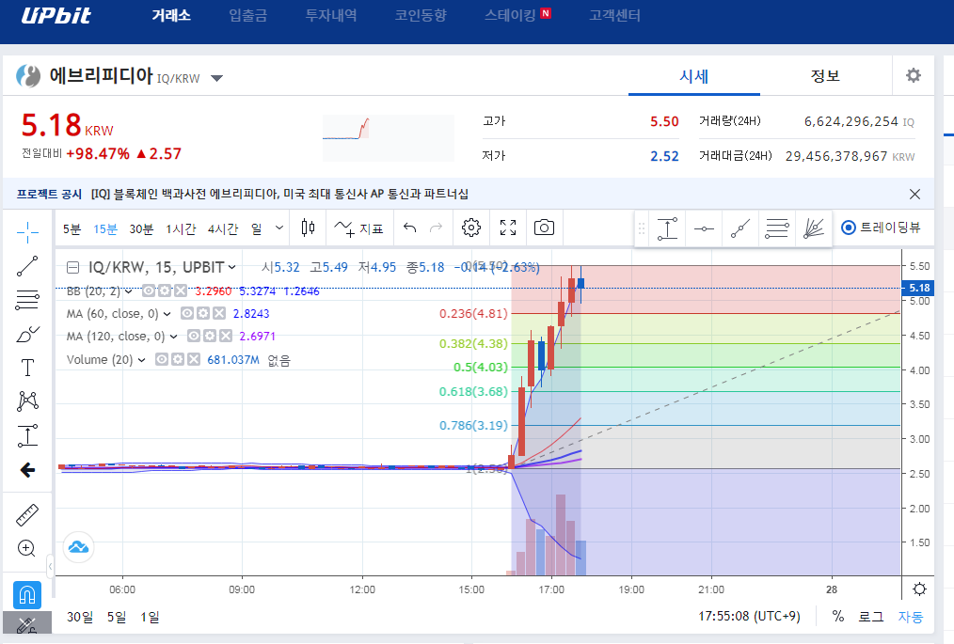Undo the last chart action

(409, 228)
